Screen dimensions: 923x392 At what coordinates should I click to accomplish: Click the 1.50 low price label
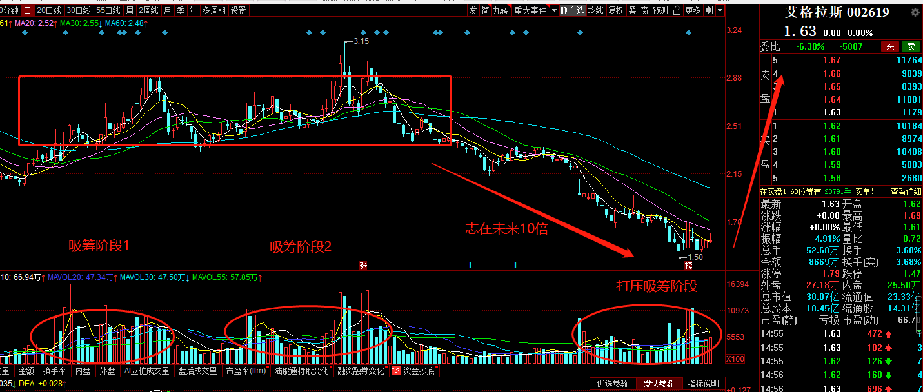(x=695, y=257)
